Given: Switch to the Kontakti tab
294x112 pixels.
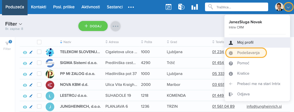Looking at the screenshot, I should 38,7.
